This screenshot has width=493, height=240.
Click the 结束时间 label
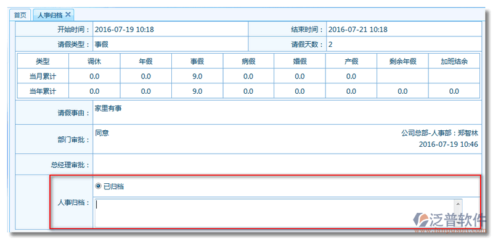[x=307, y=30]
